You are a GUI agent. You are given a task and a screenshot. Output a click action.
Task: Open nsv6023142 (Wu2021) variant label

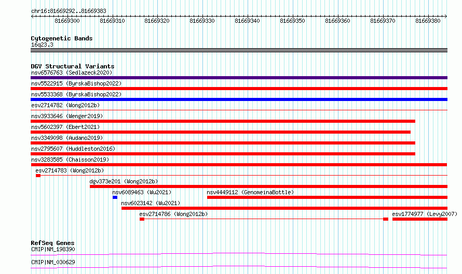(151, 203)
